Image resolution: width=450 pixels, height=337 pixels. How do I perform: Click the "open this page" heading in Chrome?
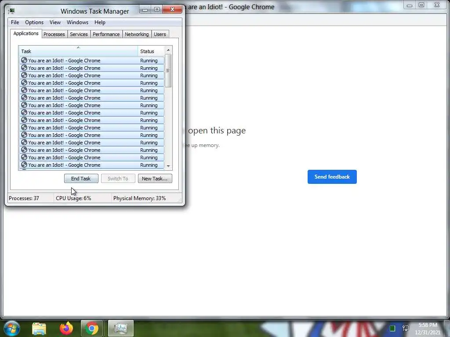pos(217,130)
